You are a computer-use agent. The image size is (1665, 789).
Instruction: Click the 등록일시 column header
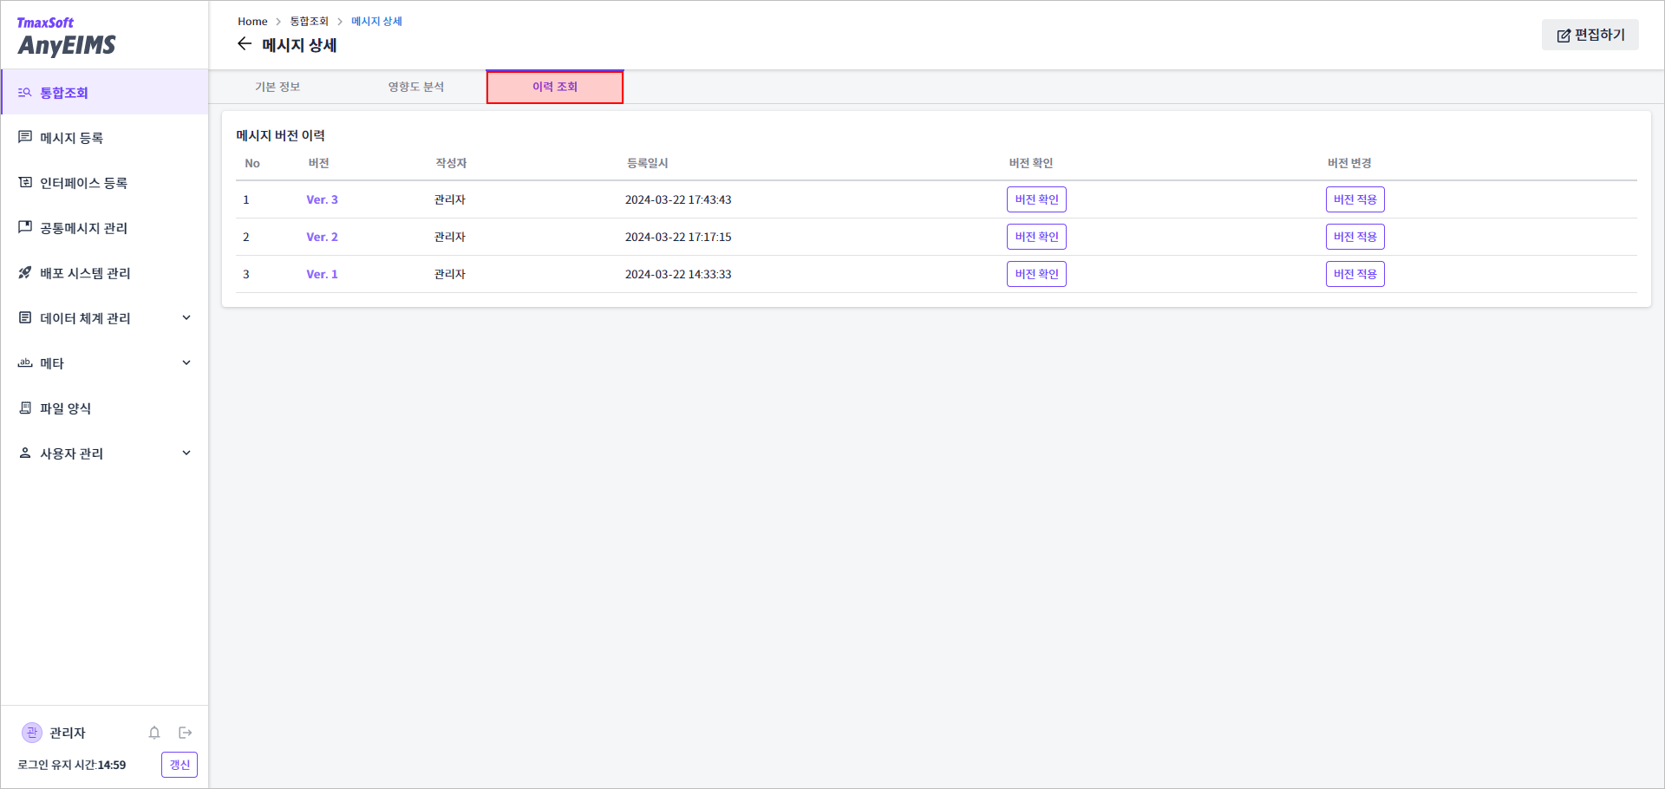tap(648, 163)
